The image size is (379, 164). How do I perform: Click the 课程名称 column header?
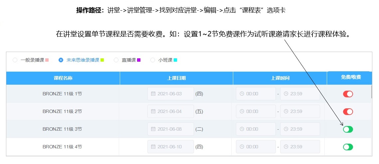63,78
